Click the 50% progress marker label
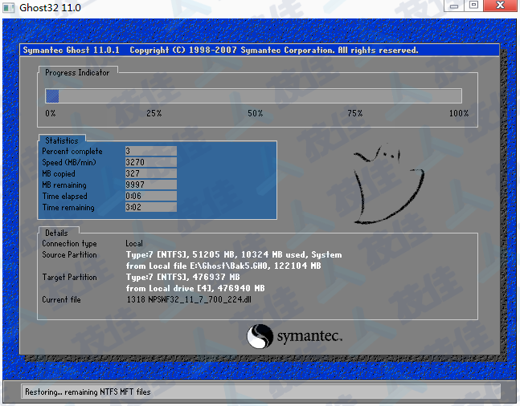 coord(256,113)
